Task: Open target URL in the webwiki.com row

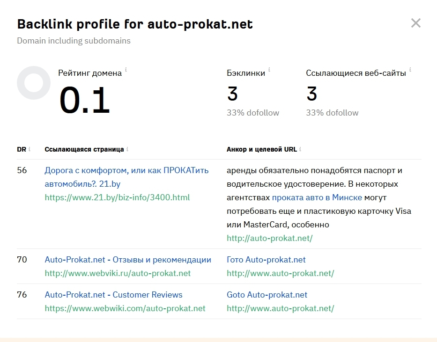Action: point(281,308)
